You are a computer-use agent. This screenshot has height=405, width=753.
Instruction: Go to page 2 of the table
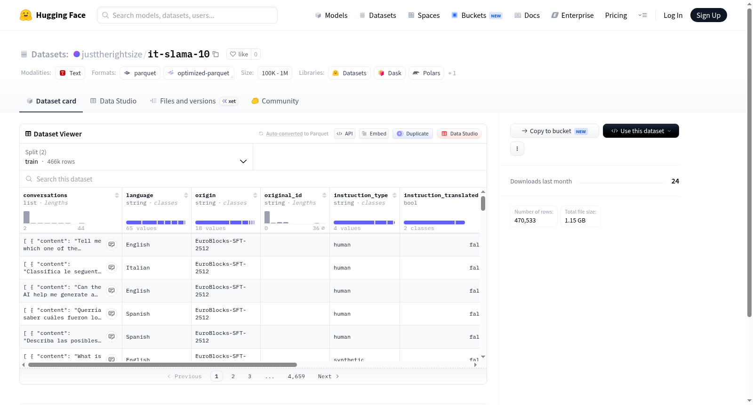click(x=233, y=376)
